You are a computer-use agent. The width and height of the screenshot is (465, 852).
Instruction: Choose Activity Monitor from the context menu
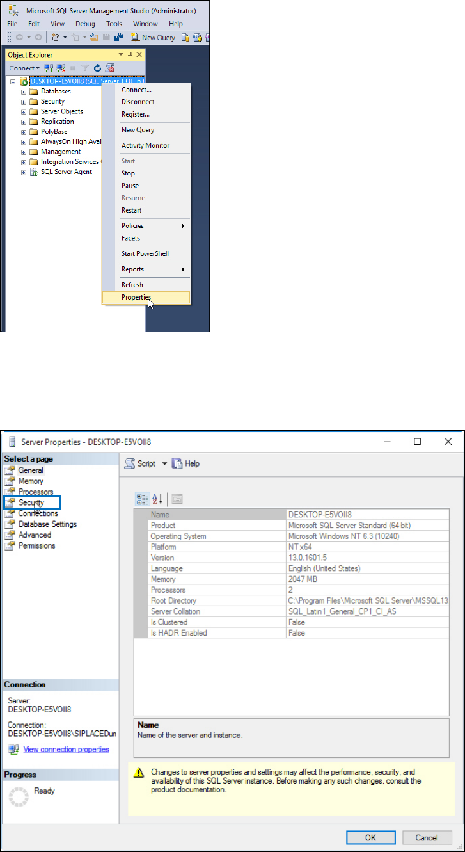146,146
